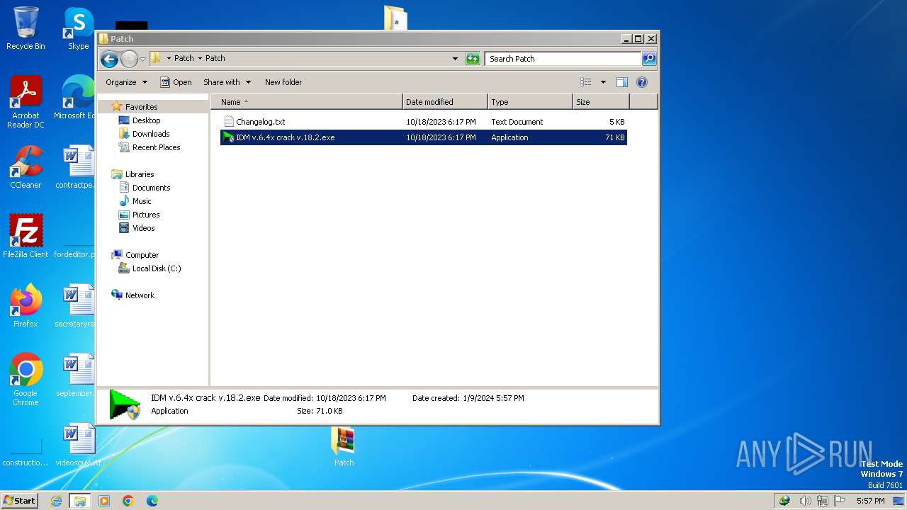Click the taskbar clock showing 5:57 PM
Image resolution: width=907 pixels, height=510 pixels.
point(870,501)
